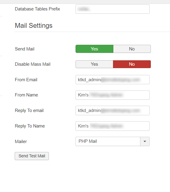Click the From Email label

pyautogui.click(x=26, y=80)
